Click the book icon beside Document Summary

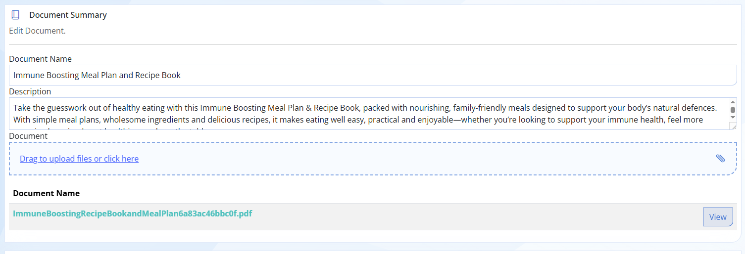point(15,15)
